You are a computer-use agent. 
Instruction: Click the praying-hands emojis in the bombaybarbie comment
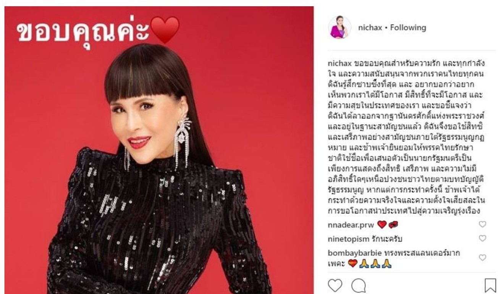tap(375, 264)
